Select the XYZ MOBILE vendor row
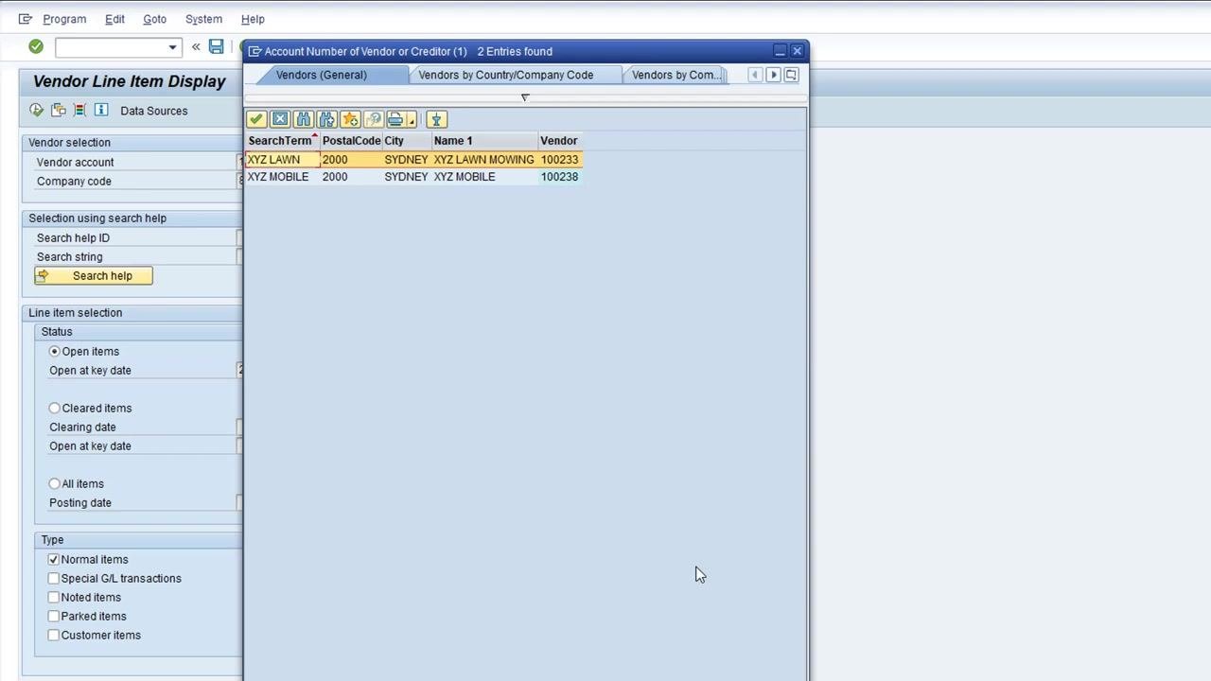Viewport: 1211px width, 681px height. [x=413, y=177]
